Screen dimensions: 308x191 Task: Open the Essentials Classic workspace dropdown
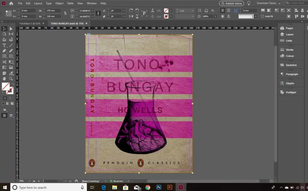[268, 3]
